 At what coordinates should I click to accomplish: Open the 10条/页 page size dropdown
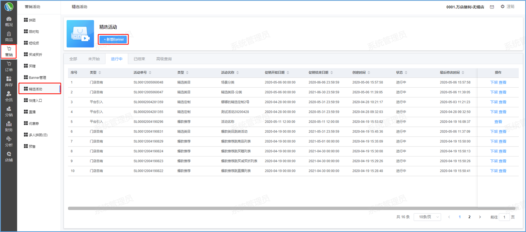(x=427, y=217)
